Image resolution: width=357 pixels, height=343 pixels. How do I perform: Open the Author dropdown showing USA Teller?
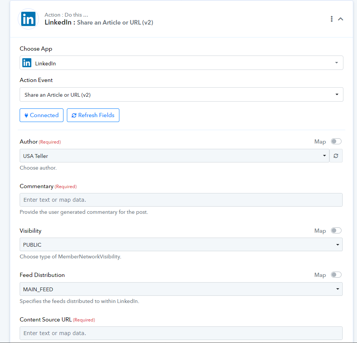pos(175,156)
